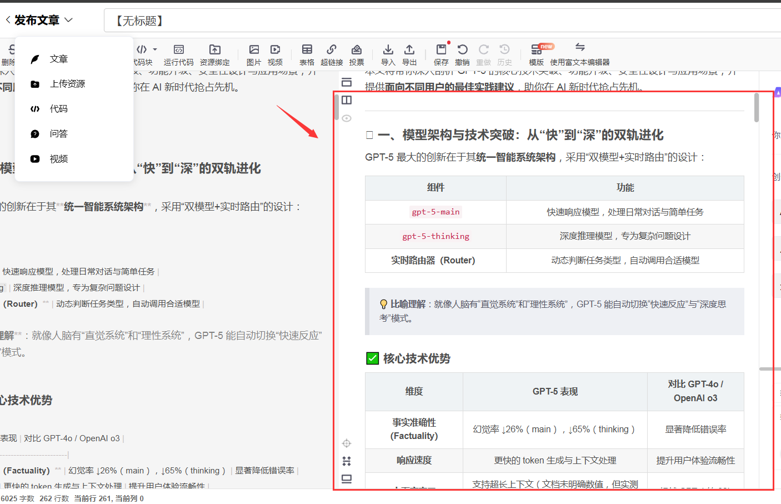Click the gpt-5-main code cell
Viewport: 781px width, 504px height.
tap(435, 212)
